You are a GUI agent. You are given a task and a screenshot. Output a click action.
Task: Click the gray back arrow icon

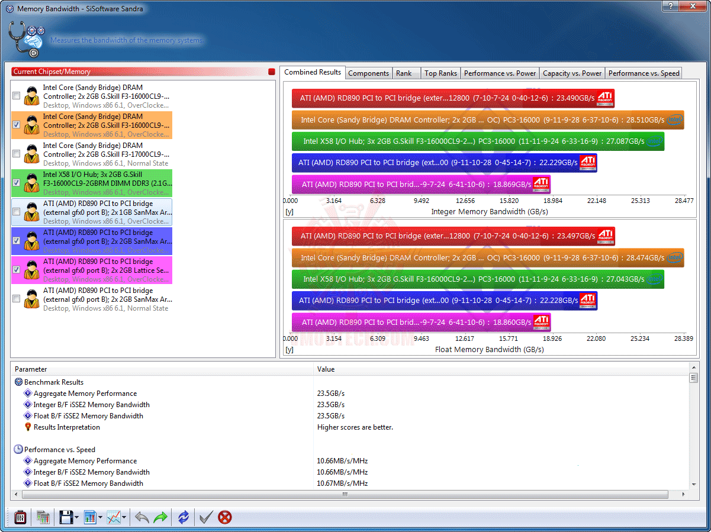(141, 517)
